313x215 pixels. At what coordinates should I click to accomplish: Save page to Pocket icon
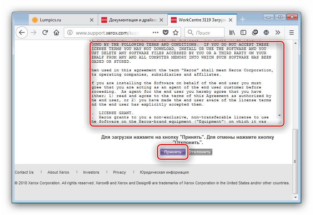pyautogui.click(x=165, y=32)
